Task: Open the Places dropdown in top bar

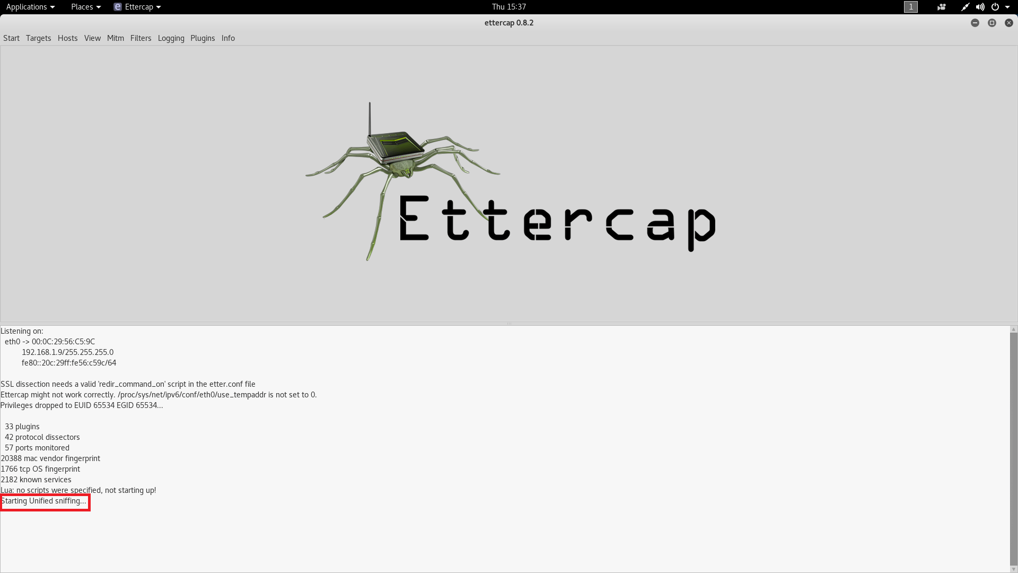Action: click(x=86, y=7)
